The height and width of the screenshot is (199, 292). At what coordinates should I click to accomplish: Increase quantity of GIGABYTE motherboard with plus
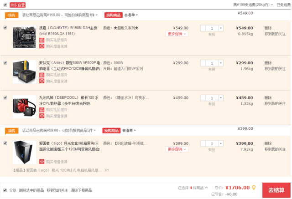(x=221, y=28)
